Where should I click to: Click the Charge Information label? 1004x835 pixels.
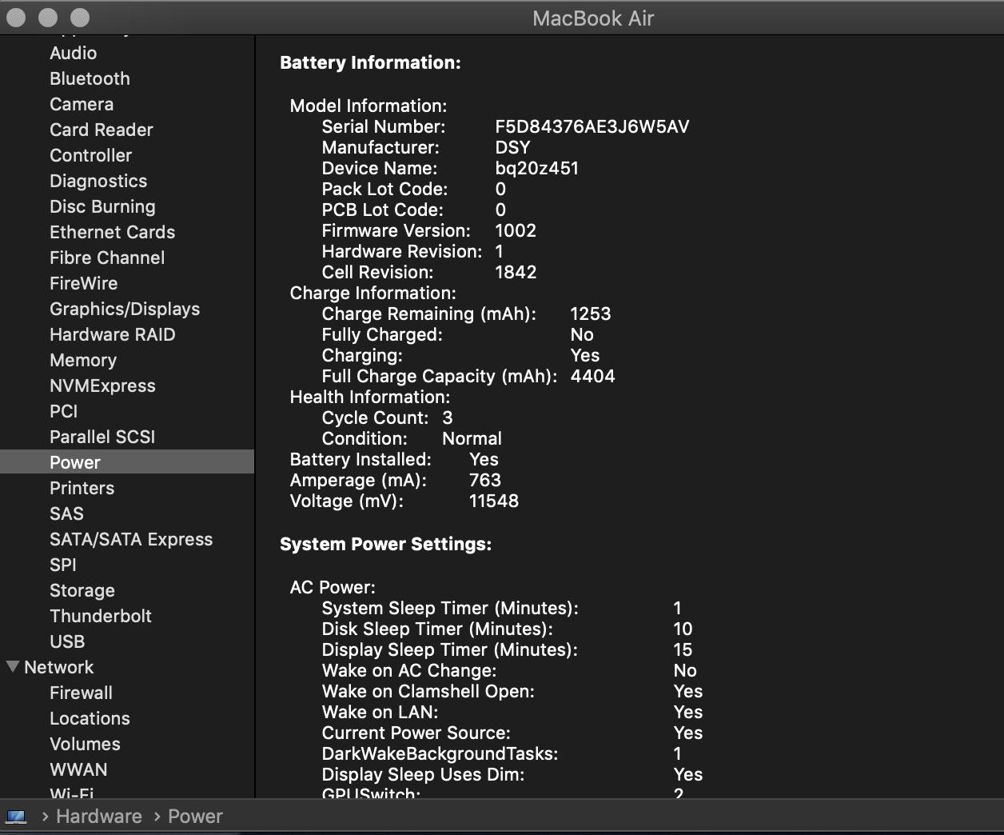pos(373,293)
